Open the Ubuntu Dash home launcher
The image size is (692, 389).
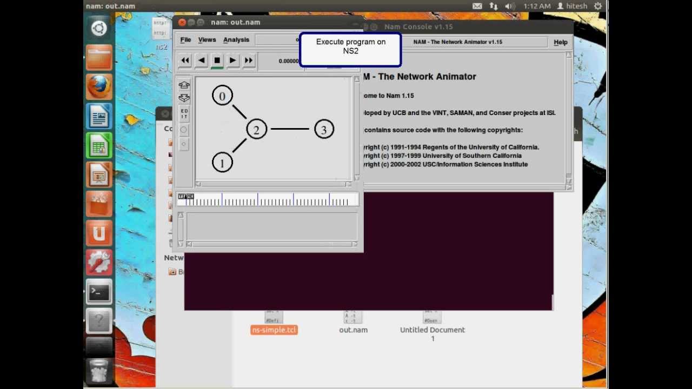pos(99,29)
